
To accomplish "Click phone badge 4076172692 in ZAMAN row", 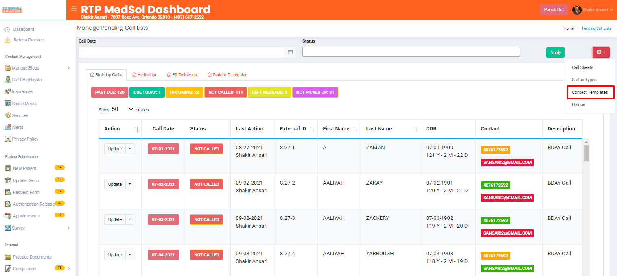I will 495,150.
